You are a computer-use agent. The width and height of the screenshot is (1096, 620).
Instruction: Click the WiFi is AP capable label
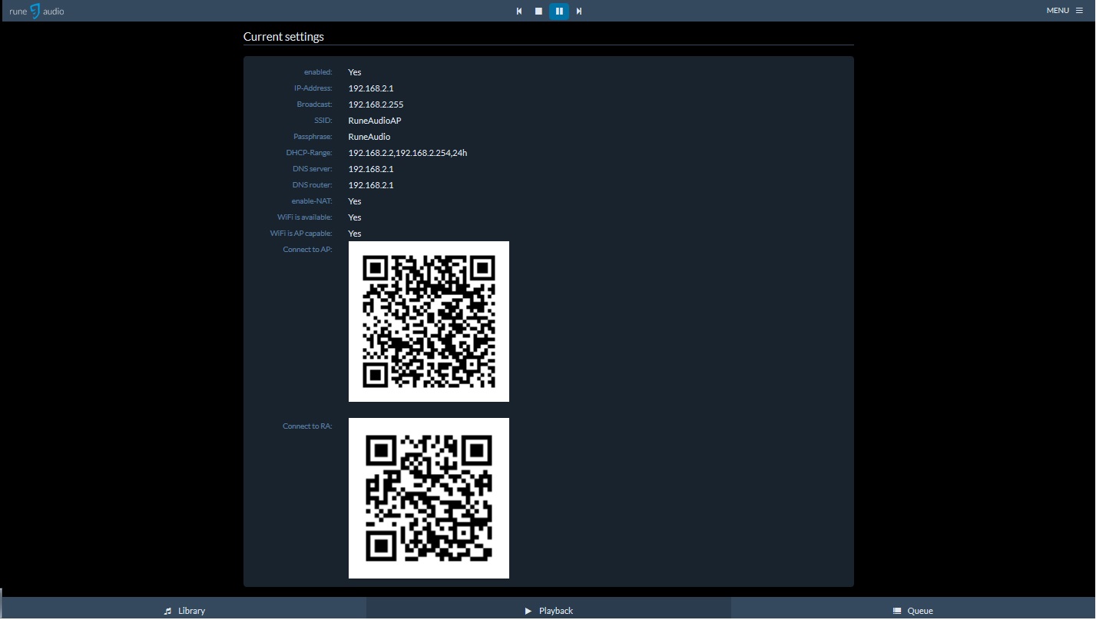pyautogui.click(x=301, y=234)
